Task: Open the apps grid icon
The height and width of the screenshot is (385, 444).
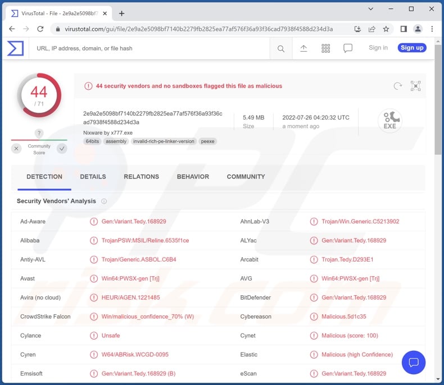Action: pyautogui.click(x=325, y=49)
